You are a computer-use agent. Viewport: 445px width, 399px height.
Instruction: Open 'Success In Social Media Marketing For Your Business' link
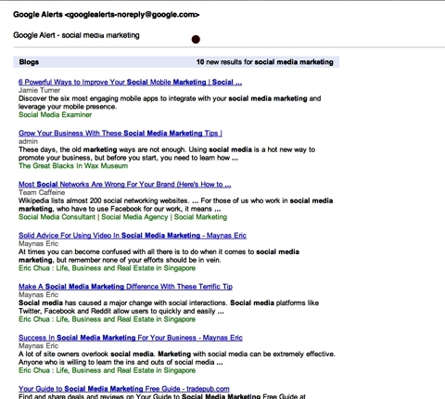131,338
